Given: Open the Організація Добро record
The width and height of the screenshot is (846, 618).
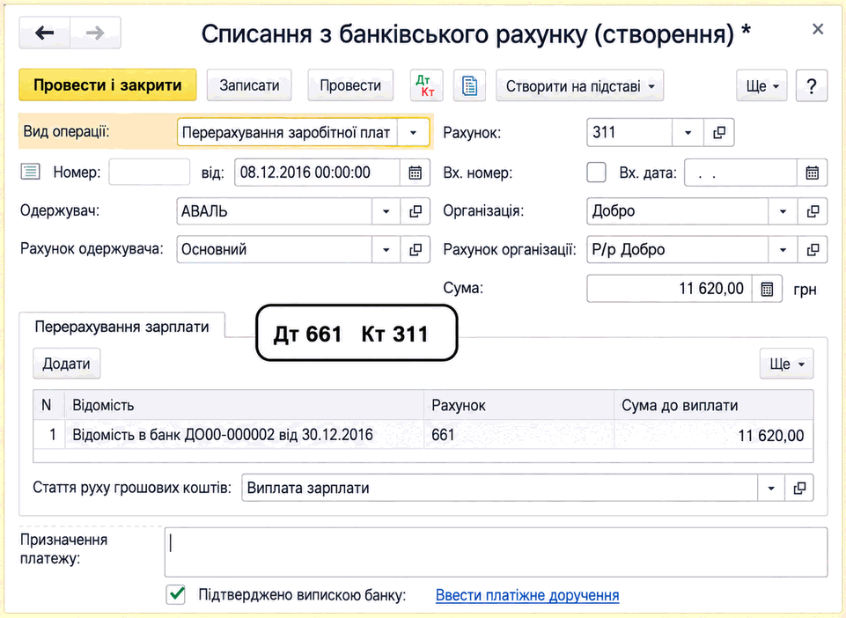Looking at the screenshot, I should click(813, 211).
